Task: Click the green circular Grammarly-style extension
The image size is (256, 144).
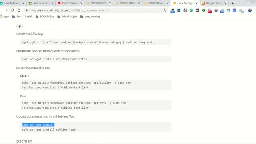Action: [191, 10]
